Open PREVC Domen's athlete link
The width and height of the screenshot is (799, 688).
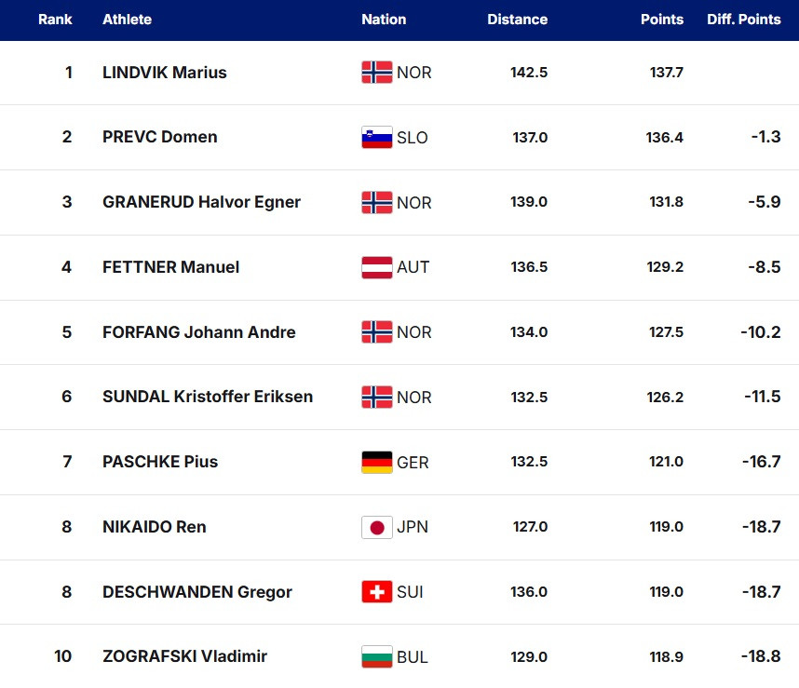click(x=160, y=138)
